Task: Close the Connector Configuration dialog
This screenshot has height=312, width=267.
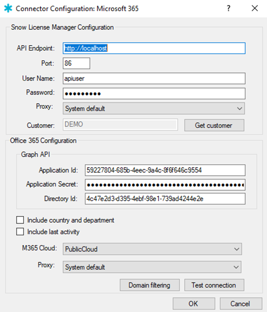Action: tap(255, 8)
